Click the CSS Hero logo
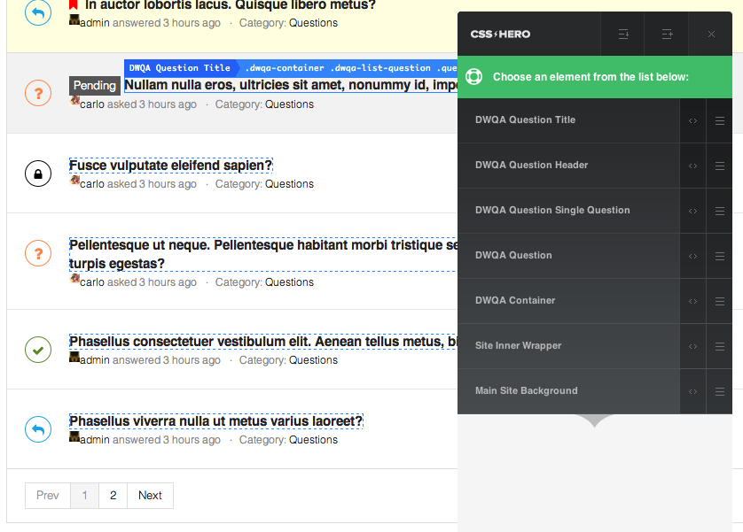 (x=500, y=34)
